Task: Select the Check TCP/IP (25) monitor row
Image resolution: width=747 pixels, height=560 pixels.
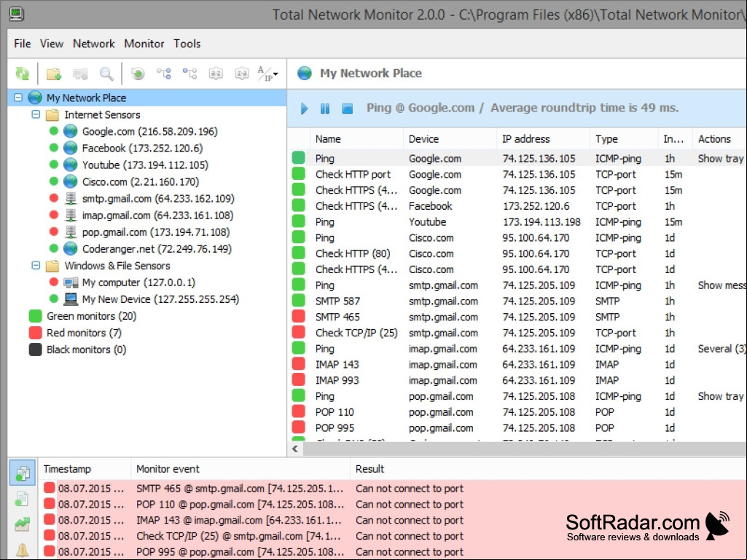Action: (517, 333)
